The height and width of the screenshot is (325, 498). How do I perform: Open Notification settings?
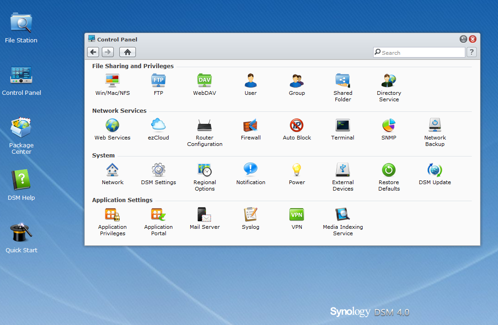click(251, 174)
